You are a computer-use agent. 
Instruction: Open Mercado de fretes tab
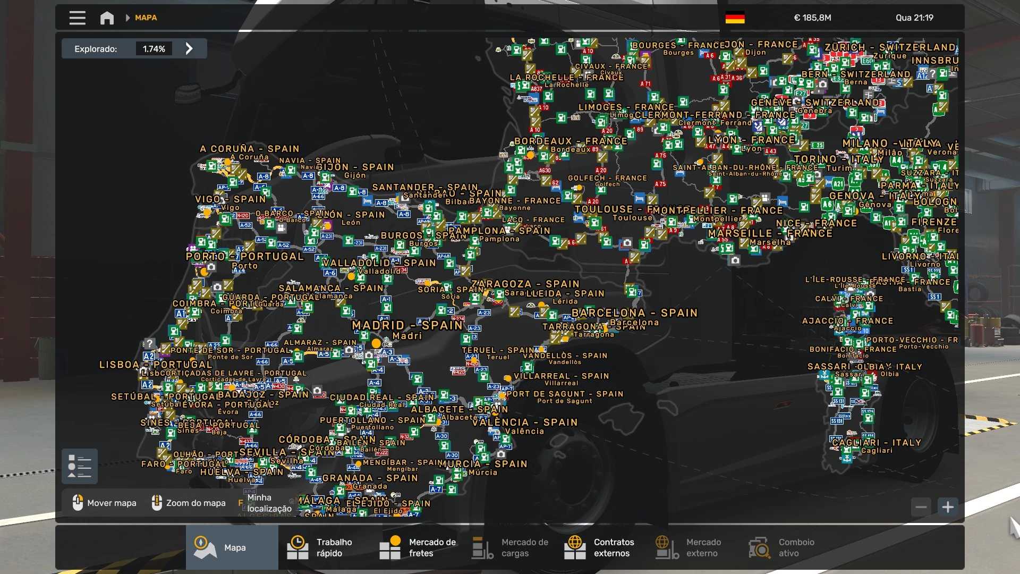click(418, 547)
